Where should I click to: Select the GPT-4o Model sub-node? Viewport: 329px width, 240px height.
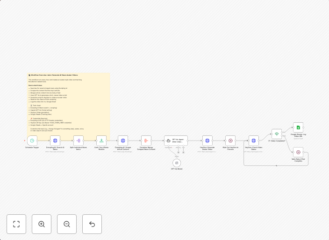click(x=177, y=163)
